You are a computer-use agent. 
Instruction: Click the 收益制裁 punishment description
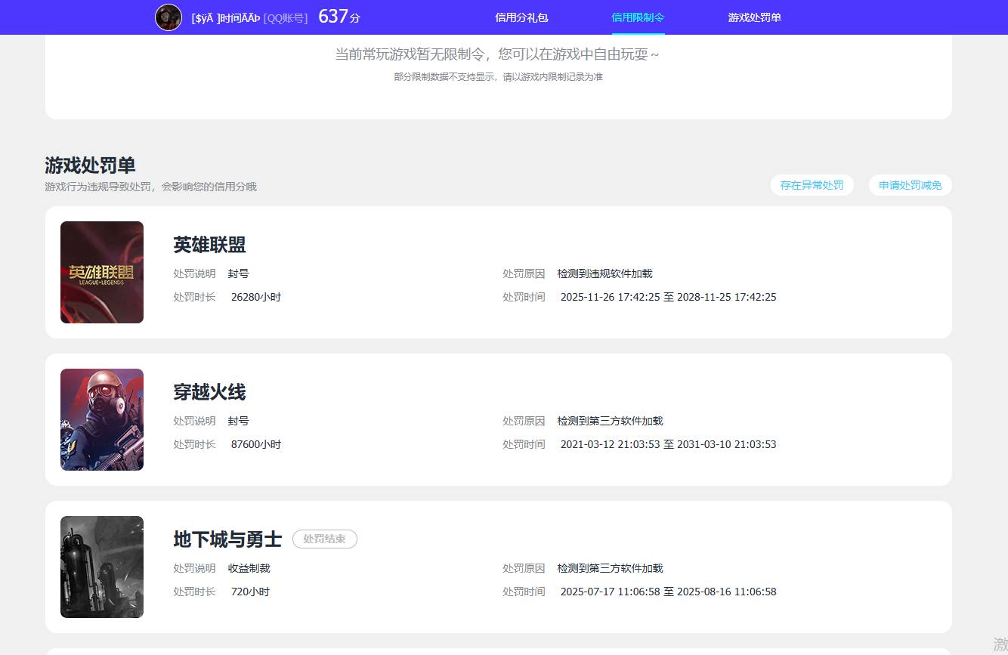[249, 568]
